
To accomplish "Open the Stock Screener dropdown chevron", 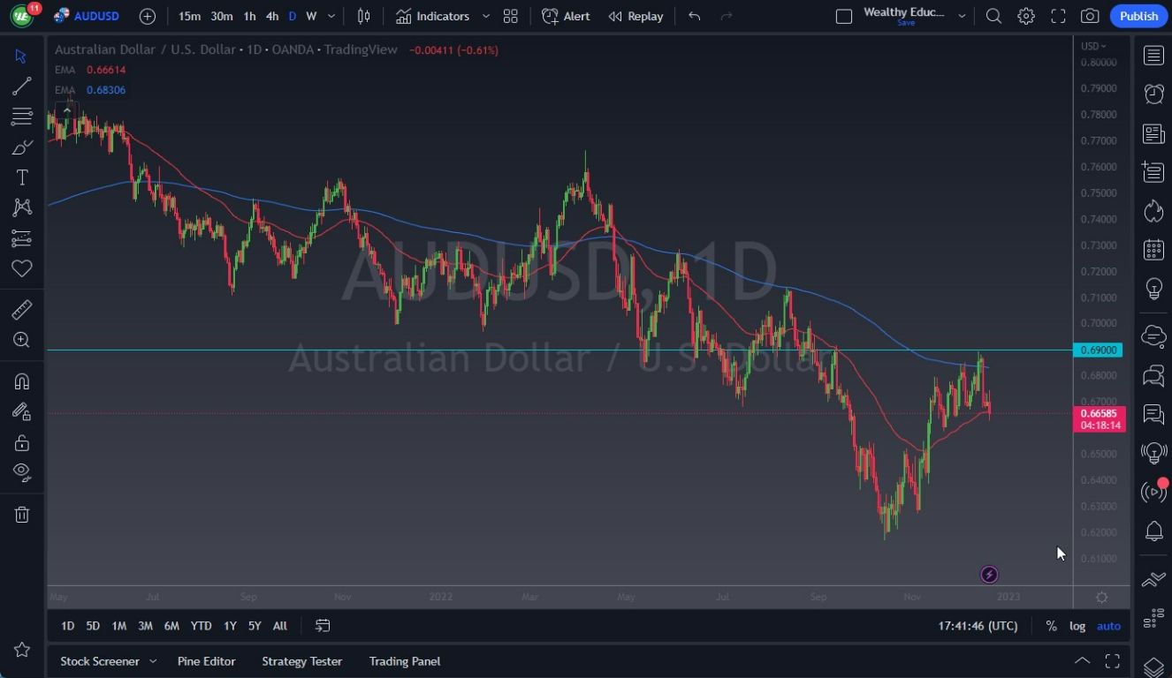I will click(154, 660).
